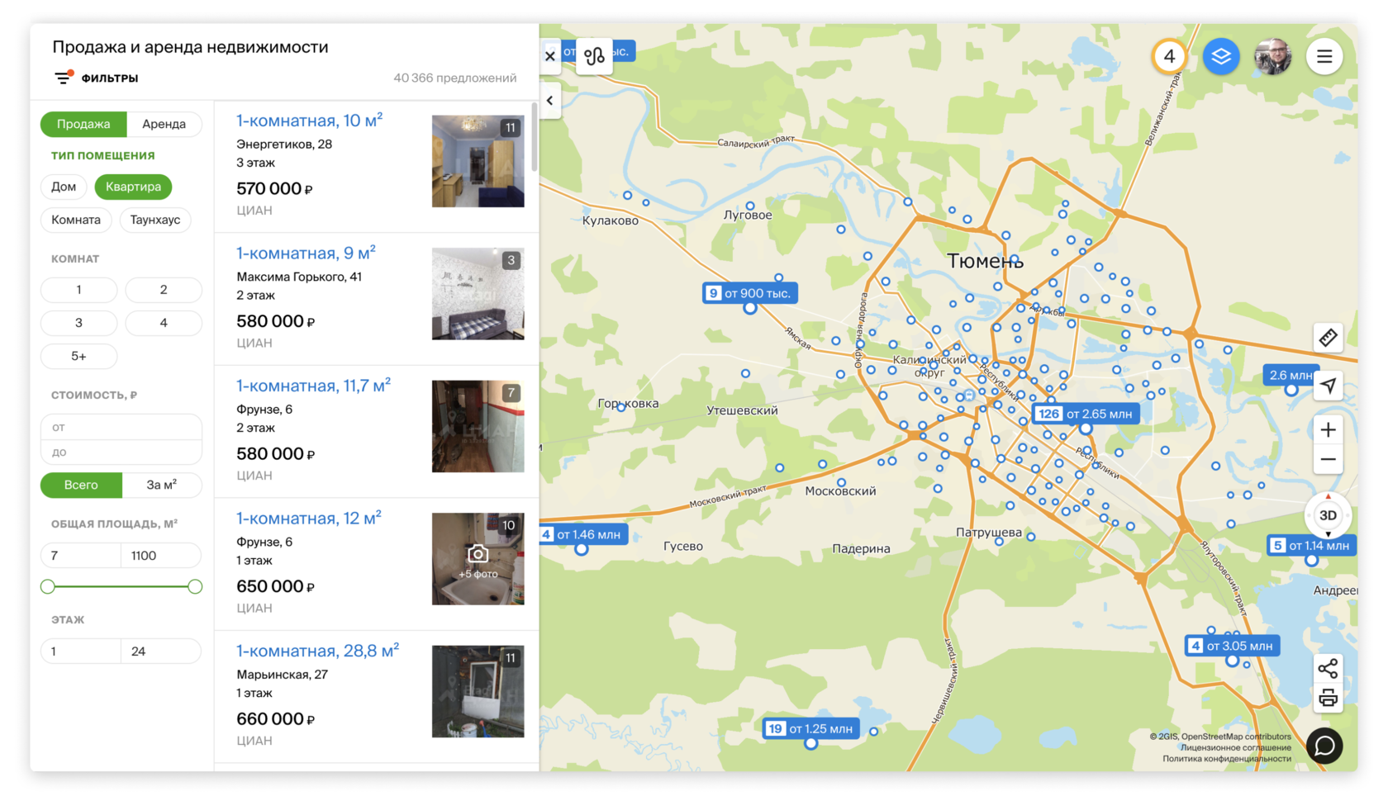Open listing 1-комнатная, 12 м²

point(309,519)
